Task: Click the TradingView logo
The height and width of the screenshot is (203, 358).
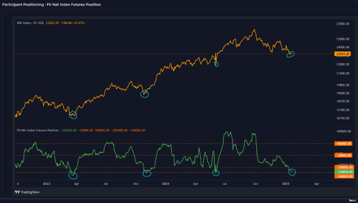Action: pos(27,192)
